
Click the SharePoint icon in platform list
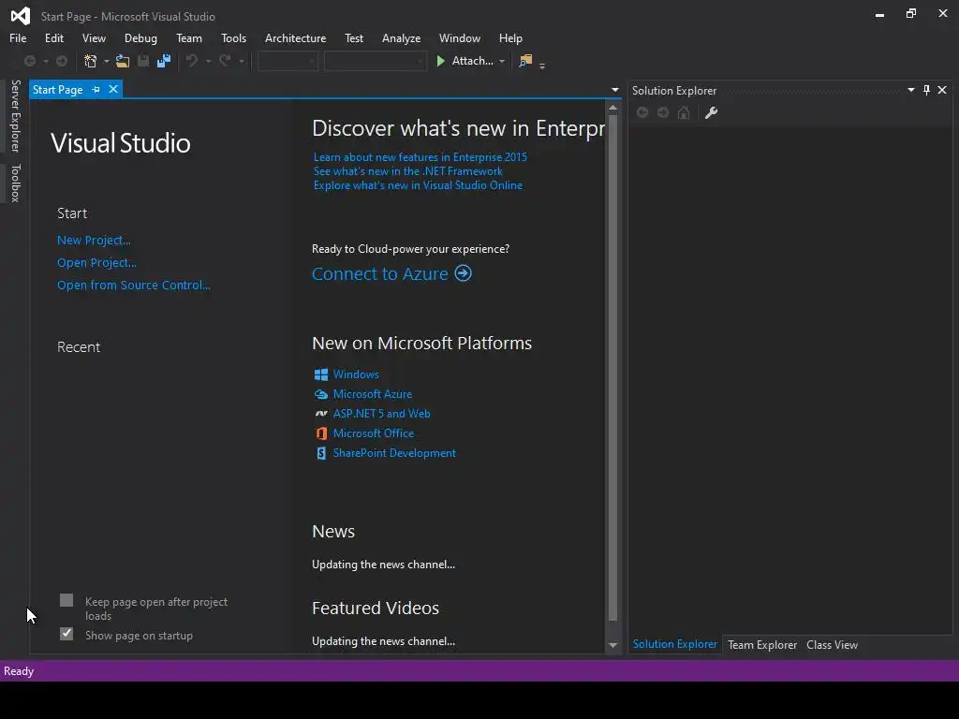pyautogui.click(x=321, y=453)
